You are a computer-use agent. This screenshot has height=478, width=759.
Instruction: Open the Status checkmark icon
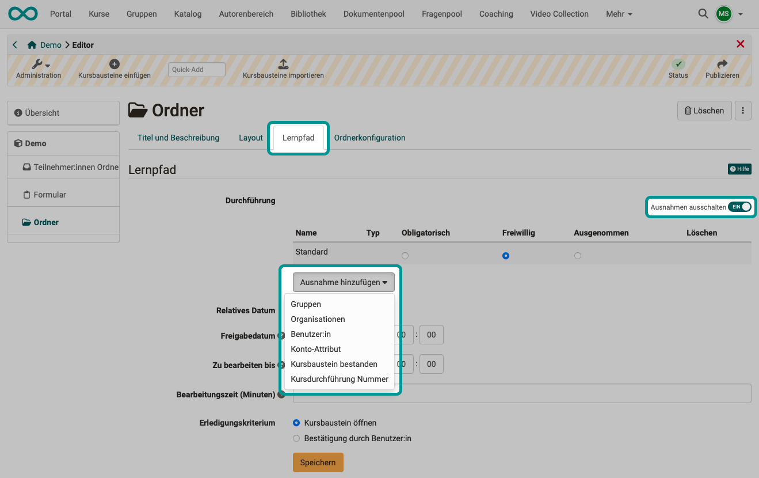(x=678, y=65)
